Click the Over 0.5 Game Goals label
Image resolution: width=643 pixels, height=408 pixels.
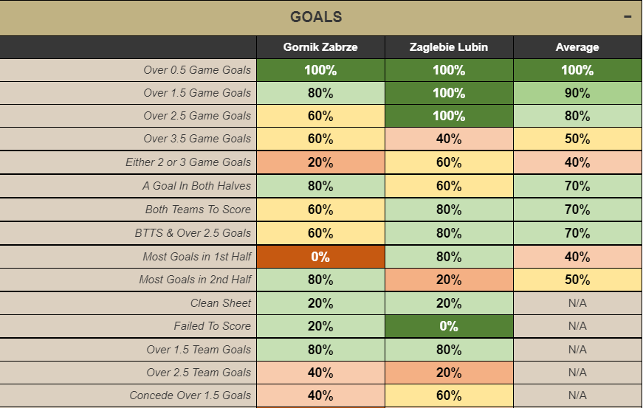click(197, 70)
